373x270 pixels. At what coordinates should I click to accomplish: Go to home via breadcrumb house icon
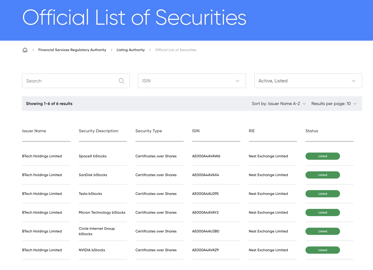pos(25,50)
